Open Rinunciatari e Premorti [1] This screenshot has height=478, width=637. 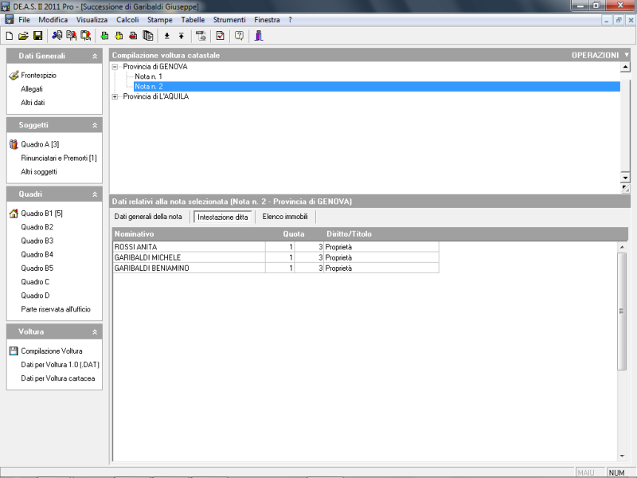tap(59, 158)
